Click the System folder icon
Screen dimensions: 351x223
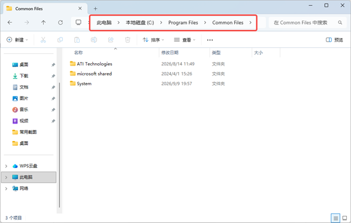pos(73,83)
